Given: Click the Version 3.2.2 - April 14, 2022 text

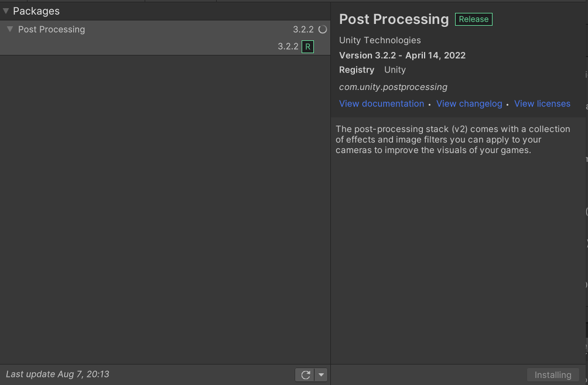Looking at the screenshot, I should 402,56.
